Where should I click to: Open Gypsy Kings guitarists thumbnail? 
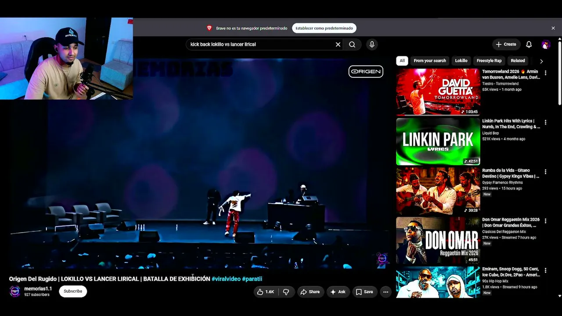[x=438, y=190]
